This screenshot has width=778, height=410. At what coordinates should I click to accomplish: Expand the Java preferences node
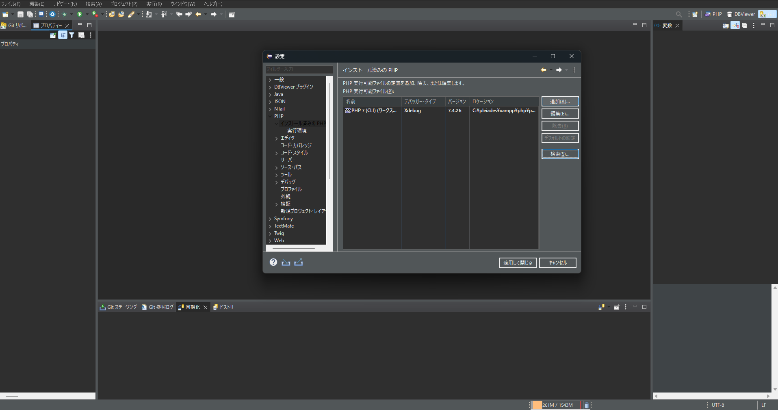click(x=270, y=95)
